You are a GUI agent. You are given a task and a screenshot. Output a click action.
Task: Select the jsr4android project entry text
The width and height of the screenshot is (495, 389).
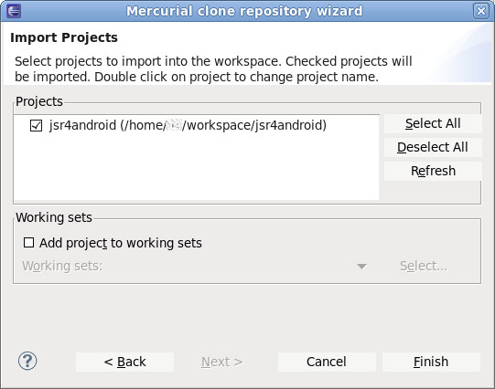coord(188,125)
